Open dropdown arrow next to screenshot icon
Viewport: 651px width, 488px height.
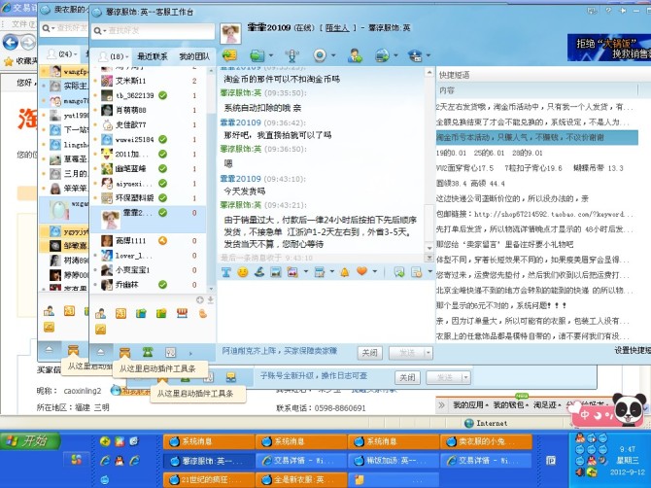pos(306,271)
